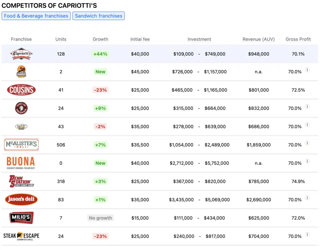Screen dimensions: 320x250
Task: Click the McAlister's Deli logo
Action: [21, 145]
